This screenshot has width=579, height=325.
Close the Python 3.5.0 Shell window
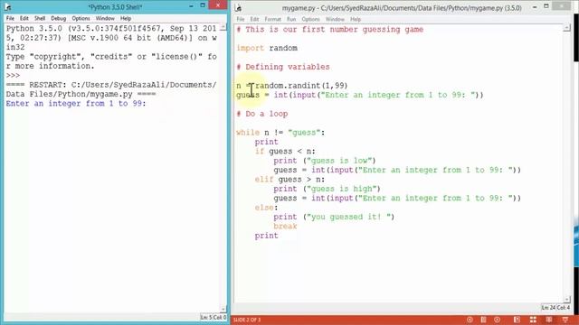coord(218,5)
